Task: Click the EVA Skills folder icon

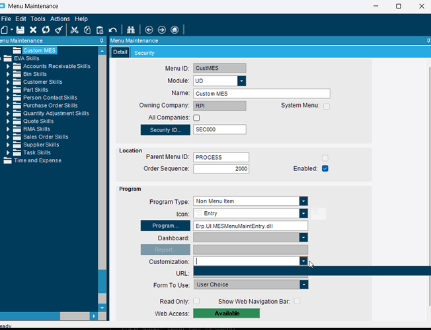Action: [x=8, y=58]
